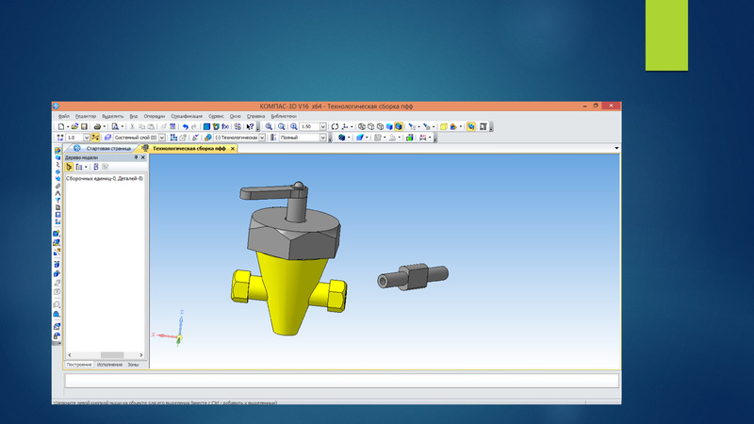Open print preview icon
The height and width of the screenshot is (424, 754).
click(x=115, y=126)
